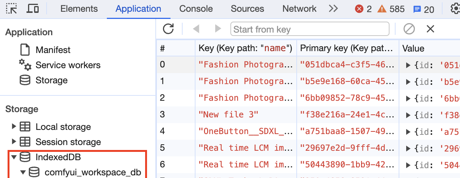Switch to the Console tab
460x178 pixels.
click(x=196, y=9)
